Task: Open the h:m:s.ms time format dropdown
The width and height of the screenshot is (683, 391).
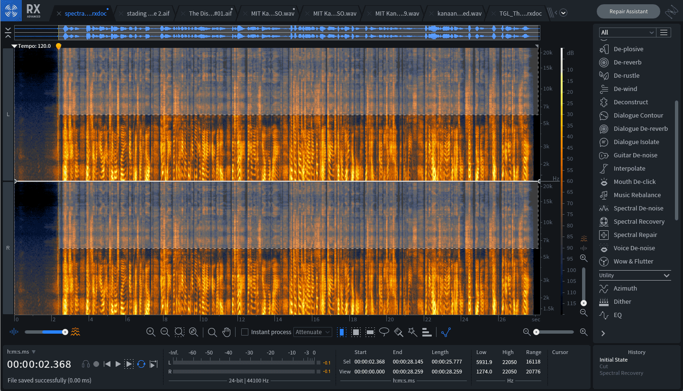Action: [x=21, y=352]
